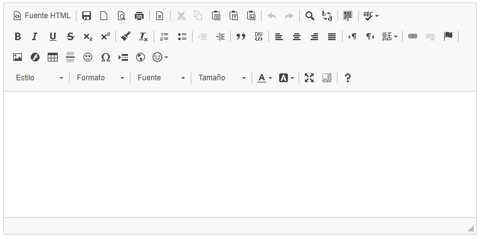Screen dimensions: 483x239
Task: Insert a horizontal line
Action: (70, 57)
